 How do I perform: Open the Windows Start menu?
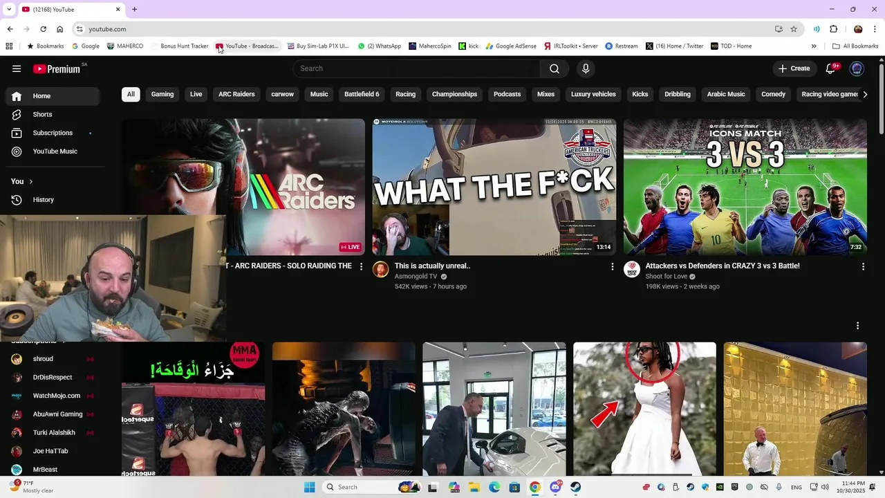click(x=310, y=487)
